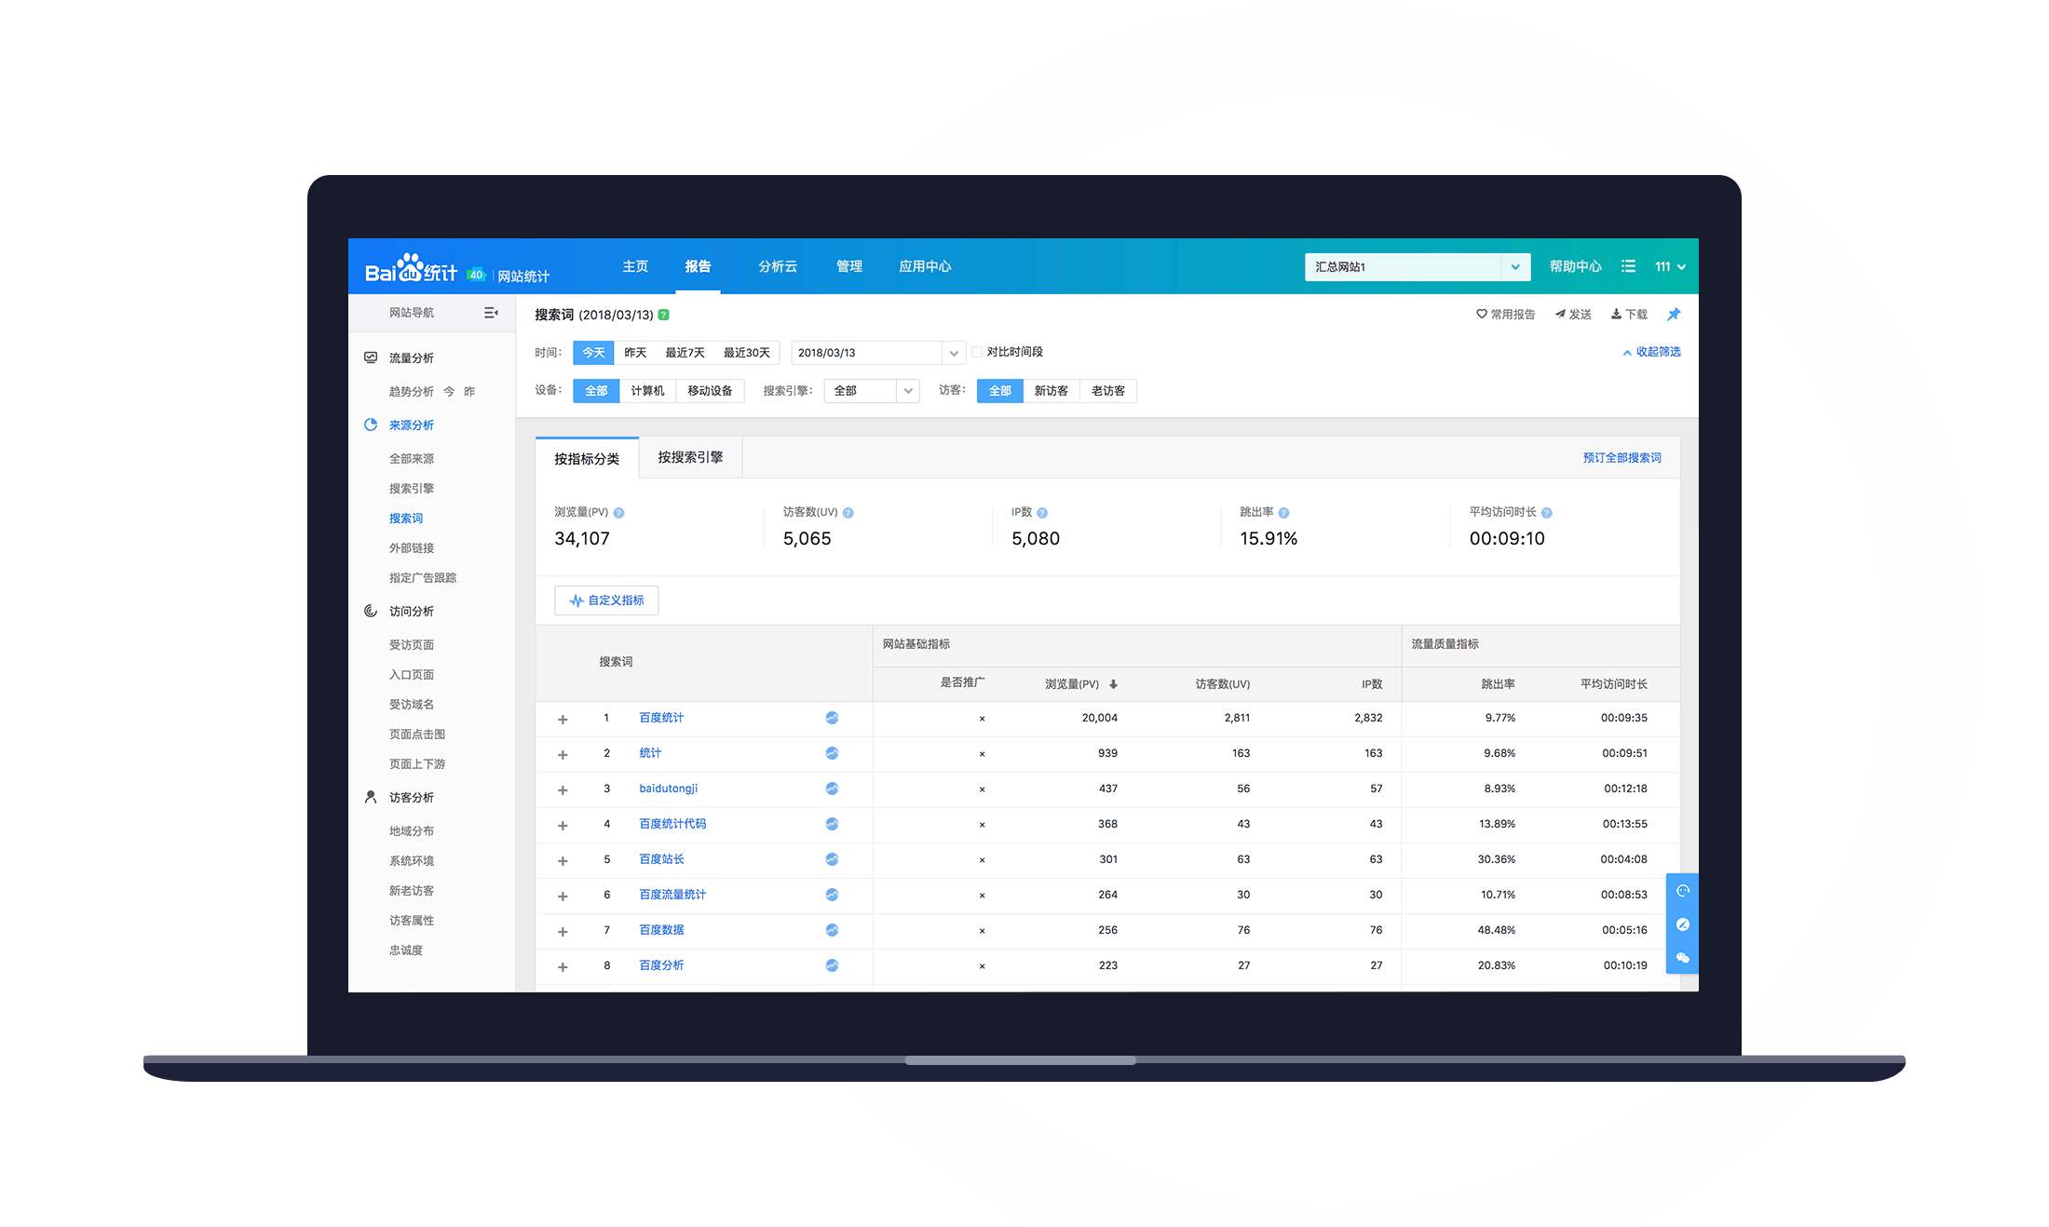Click 自定义指标 button
Viewport: 2049px width, 1227px height.
[606, 600]
